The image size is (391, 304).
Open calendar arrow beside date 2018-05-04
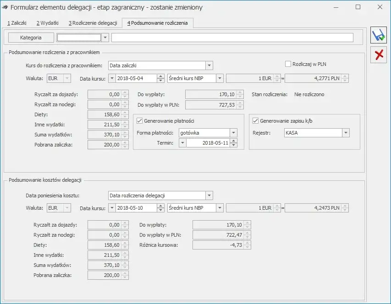(x=112, y=79)
